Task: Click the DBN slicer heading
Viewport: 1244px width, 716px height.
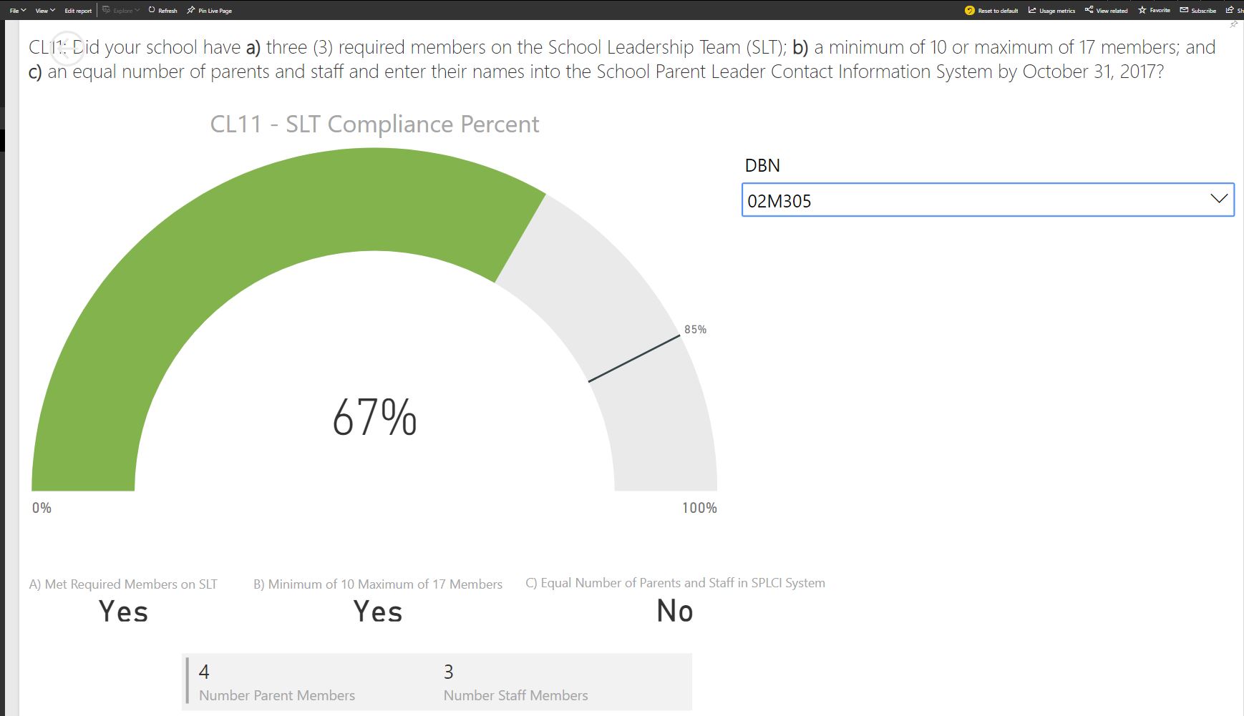Action: pos(762,165)
